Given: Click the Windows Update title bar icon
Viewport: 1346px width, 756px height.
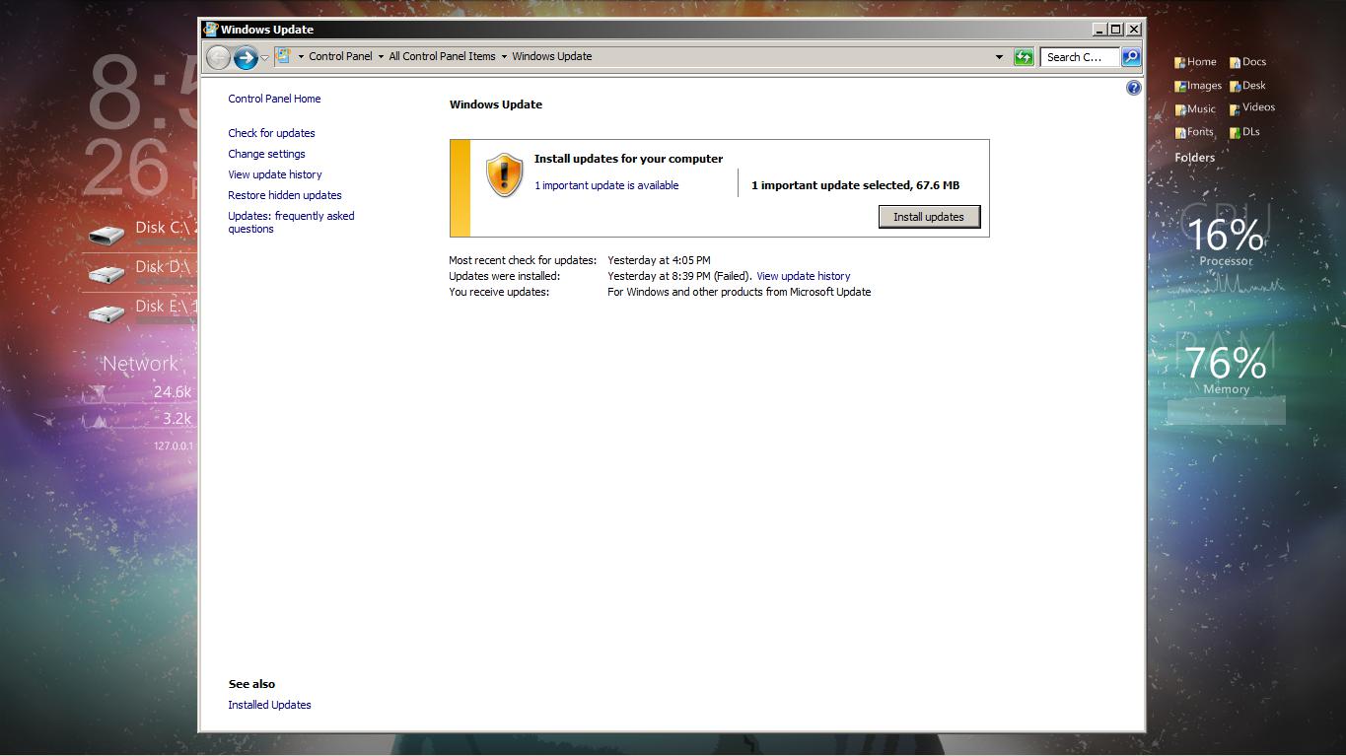Looking at the screenshot, I should pos(210,30).
